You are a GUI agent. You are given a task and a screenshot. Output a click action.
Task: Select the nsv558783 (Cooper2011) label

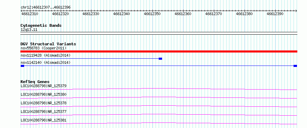43,48
